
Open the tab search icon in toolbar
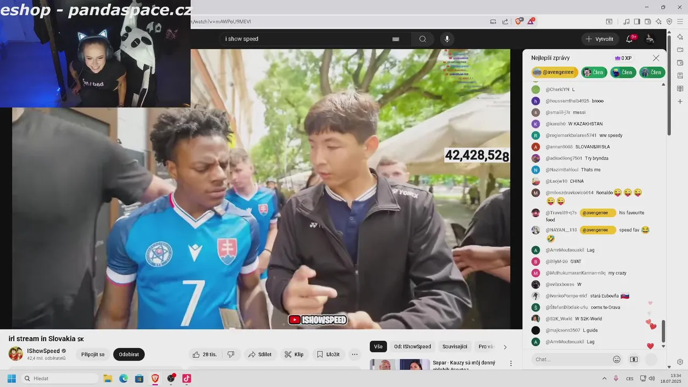click(x=609, y=21)
